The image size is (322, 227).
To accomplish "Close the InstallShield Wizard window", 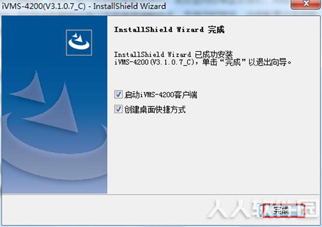I will (x=306, y=4).
